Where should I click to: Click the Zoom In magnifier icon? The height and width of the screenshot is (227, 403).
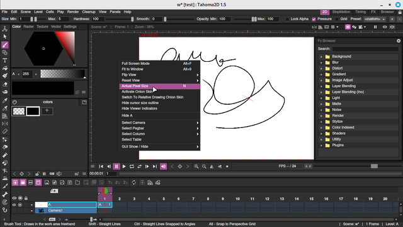pyautogui.click(x=196, y=166)
